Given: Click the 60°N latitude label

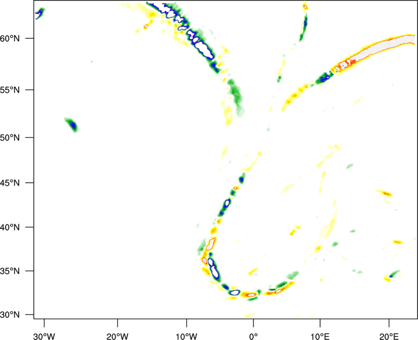Looking at the screenshot, I should 10,39.
